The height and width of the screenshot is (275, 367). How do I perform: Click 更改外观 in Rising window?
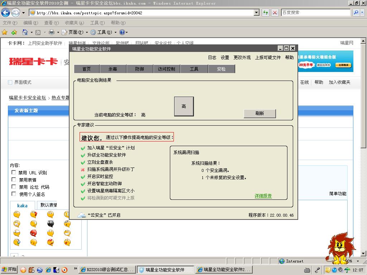[x=242, y=58]
